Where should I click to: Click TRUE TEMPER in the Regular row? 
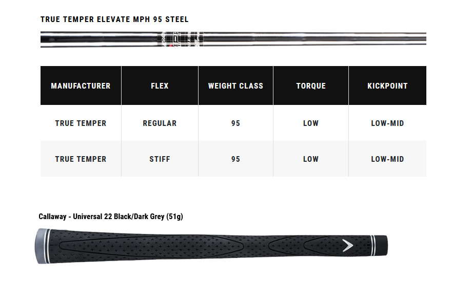81,123
